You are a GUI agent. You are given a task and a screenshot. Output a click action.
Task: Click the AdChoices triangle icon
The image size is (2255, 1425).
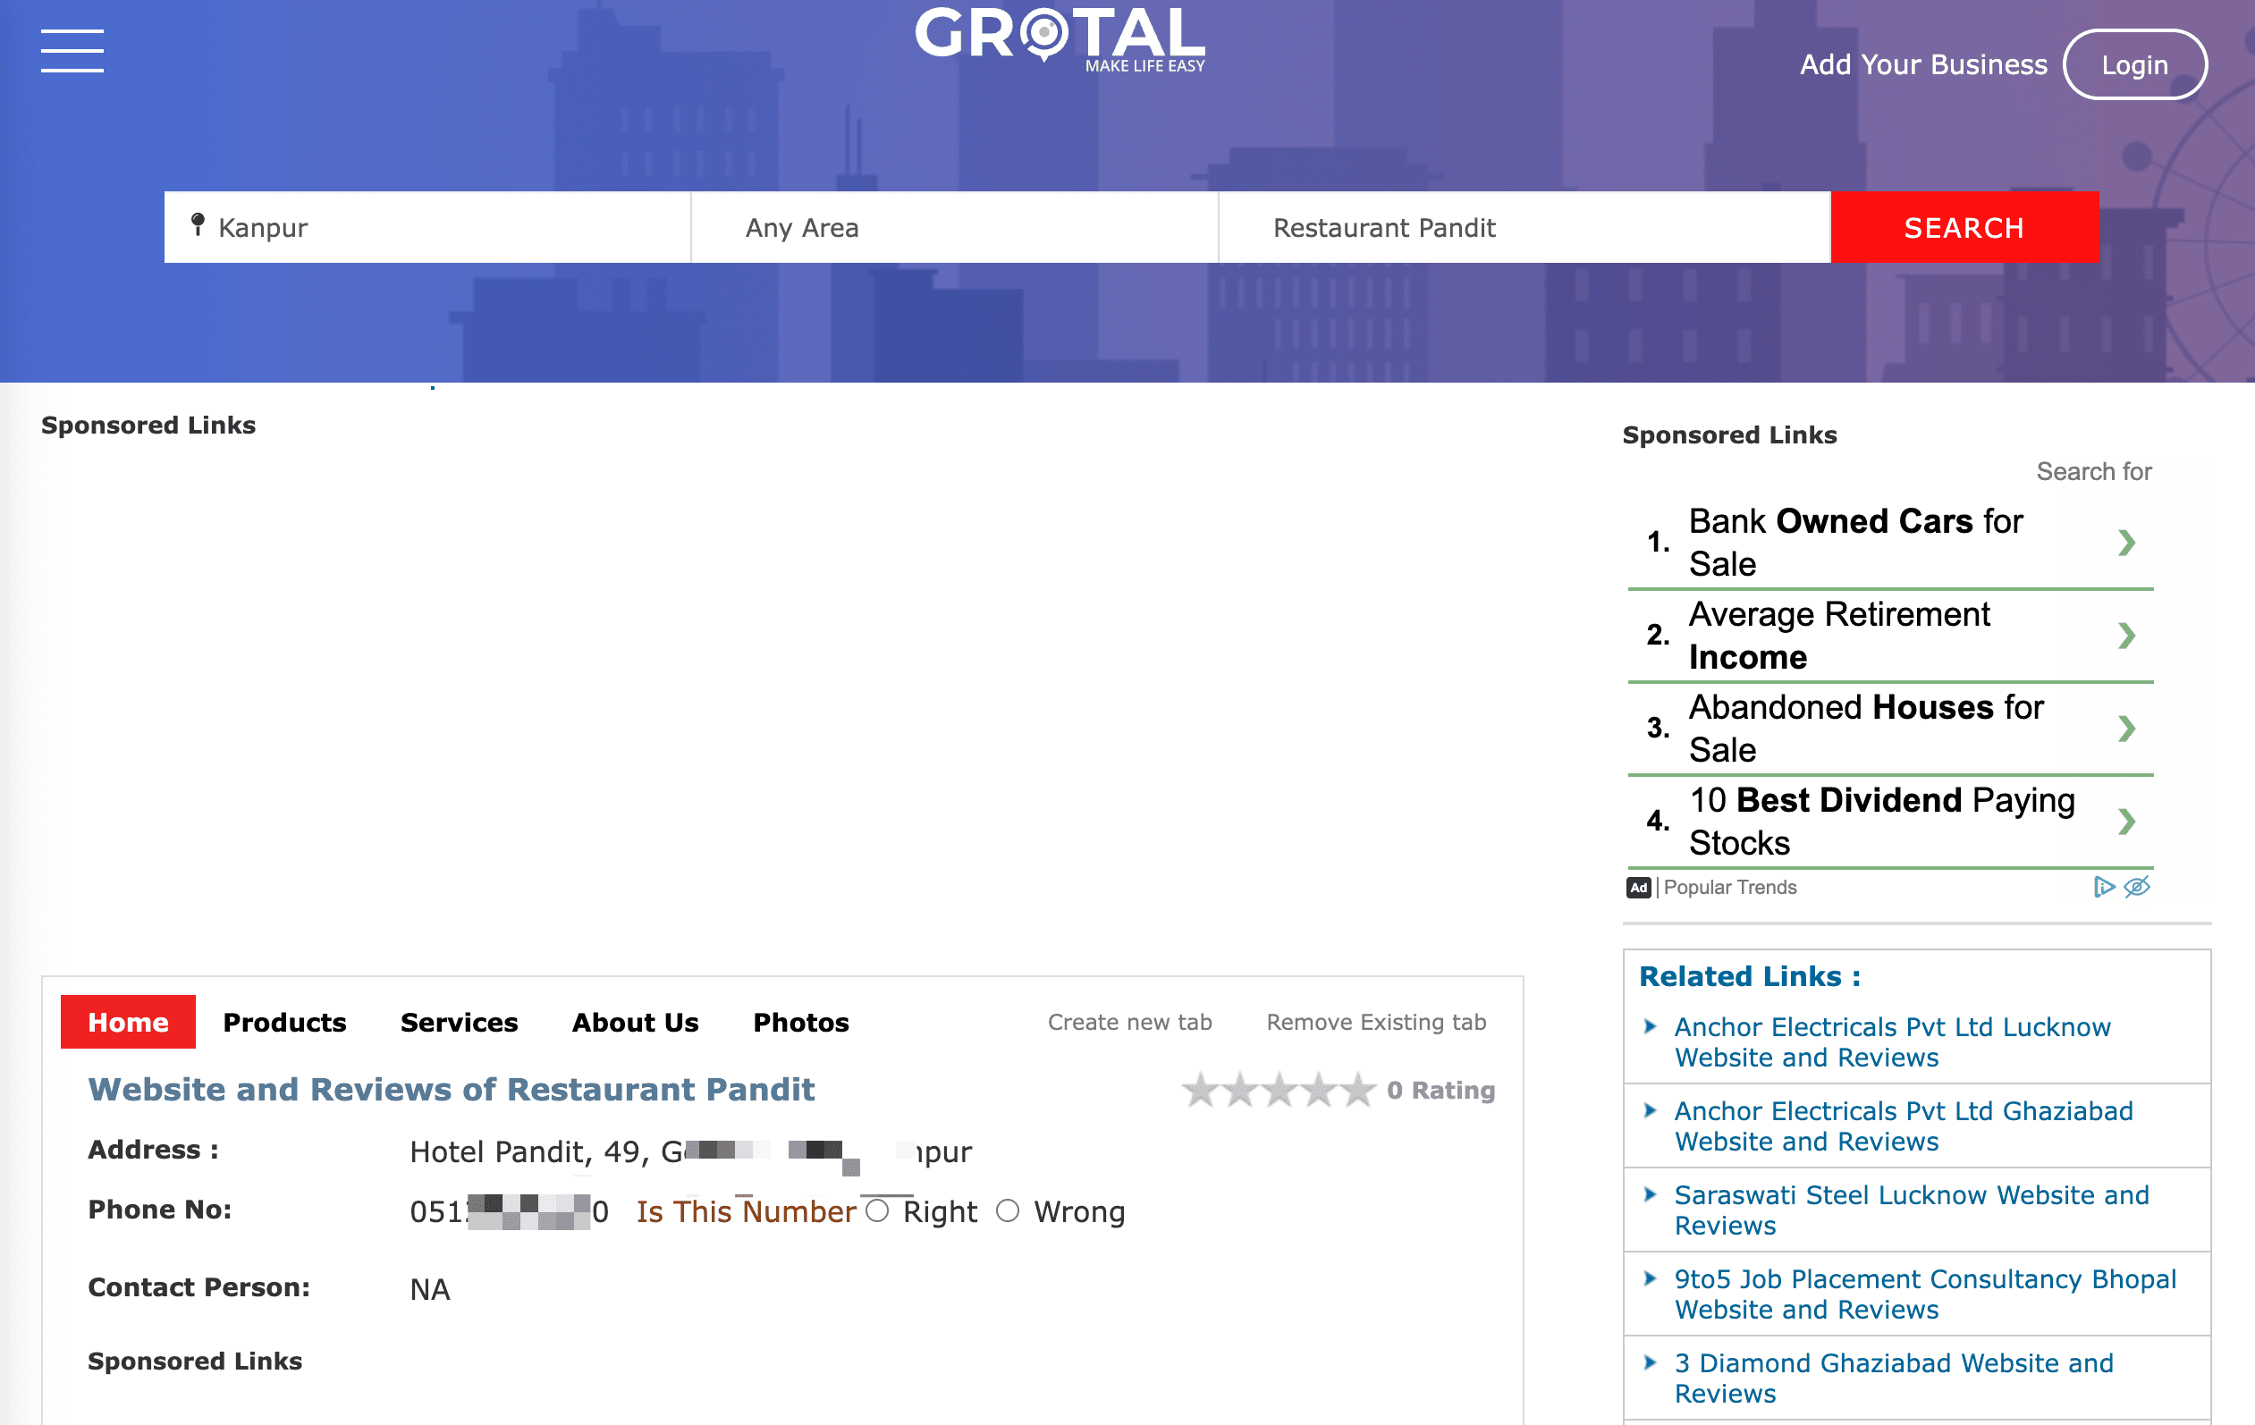tap(2103, 887)
